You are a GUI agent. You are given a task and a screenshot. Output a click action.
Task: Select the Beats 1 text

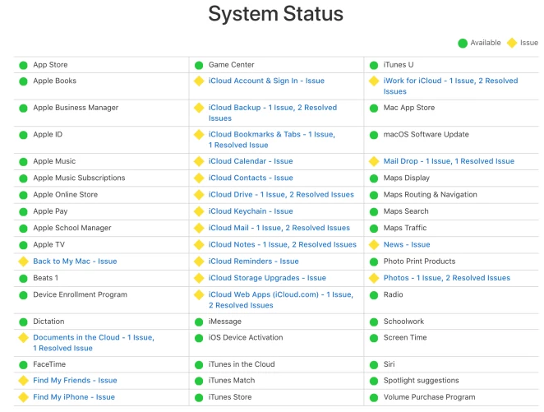click(45, 278)
